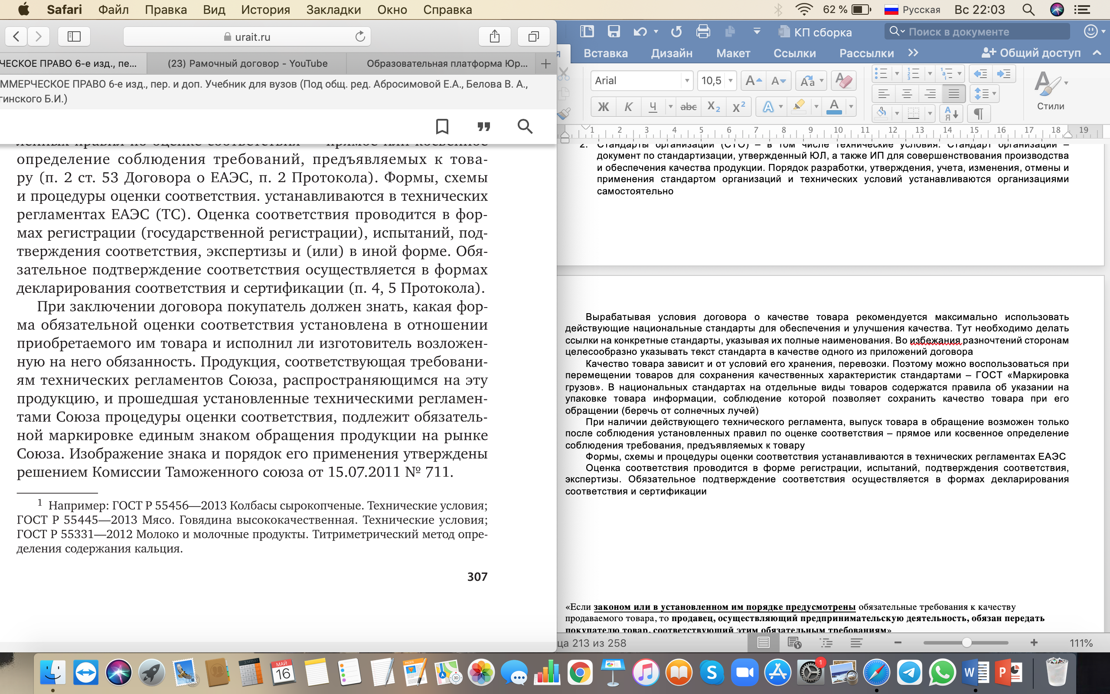Open the История menu in menu bar

click(x=265, y=10)
